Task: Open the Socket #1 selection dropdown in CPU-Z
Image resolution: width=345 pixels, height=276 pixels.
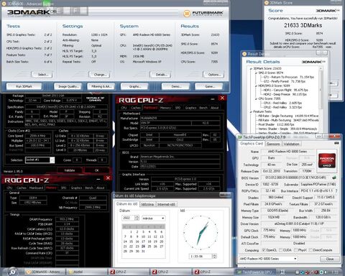Action: (x=40, y=160)
